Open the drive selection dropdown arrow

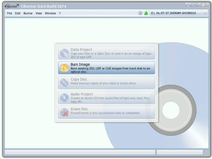click(x=205, y=13)
